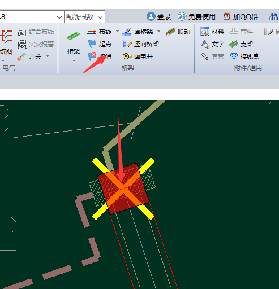Choose the 竖向桥架 tool
This screenshot has height=289, width=279.
click(141, 44)
